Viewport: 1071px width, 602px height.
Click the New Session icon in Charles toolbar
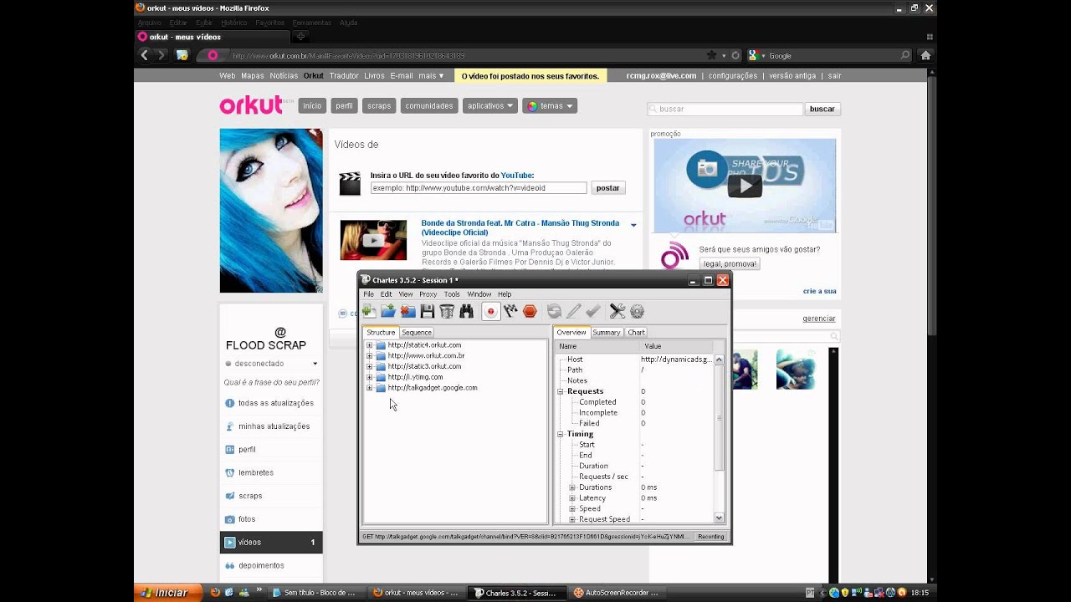point(369,311)
